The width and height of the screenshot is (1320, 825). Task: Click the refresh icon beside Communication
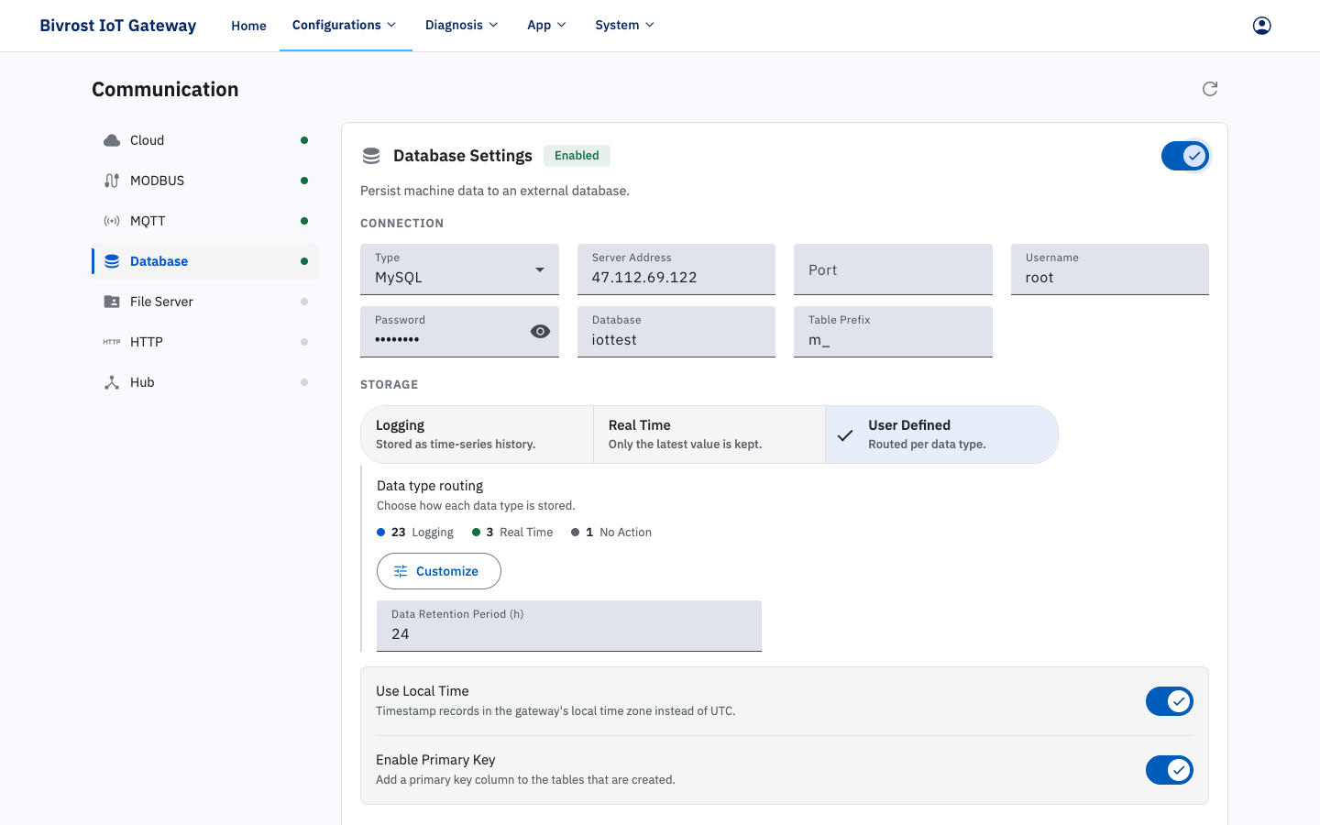point(1210,89)
